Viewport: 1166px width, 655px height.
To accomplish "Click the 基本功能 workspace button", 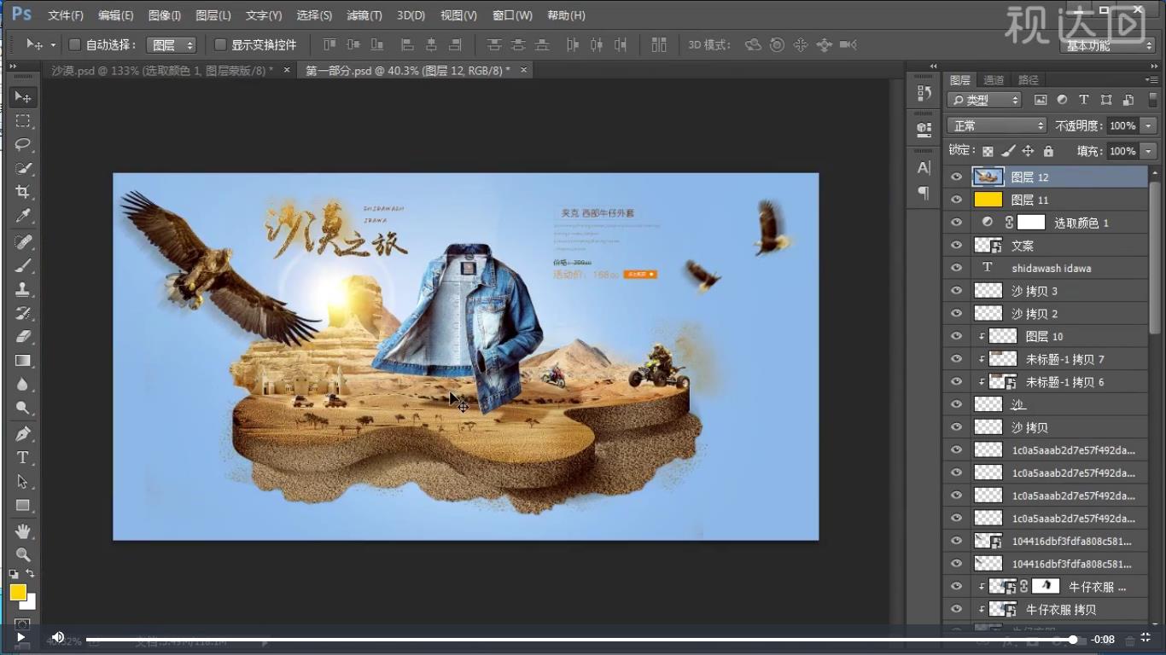I will tap(1106, 45).
